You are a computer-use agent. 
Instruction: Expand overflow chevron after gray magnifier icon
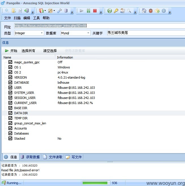tap(135, 12)
